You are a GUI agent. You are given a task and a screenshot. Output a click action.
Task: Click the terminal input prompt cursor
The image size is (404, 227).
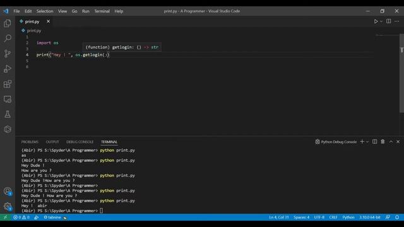[101, 211]
